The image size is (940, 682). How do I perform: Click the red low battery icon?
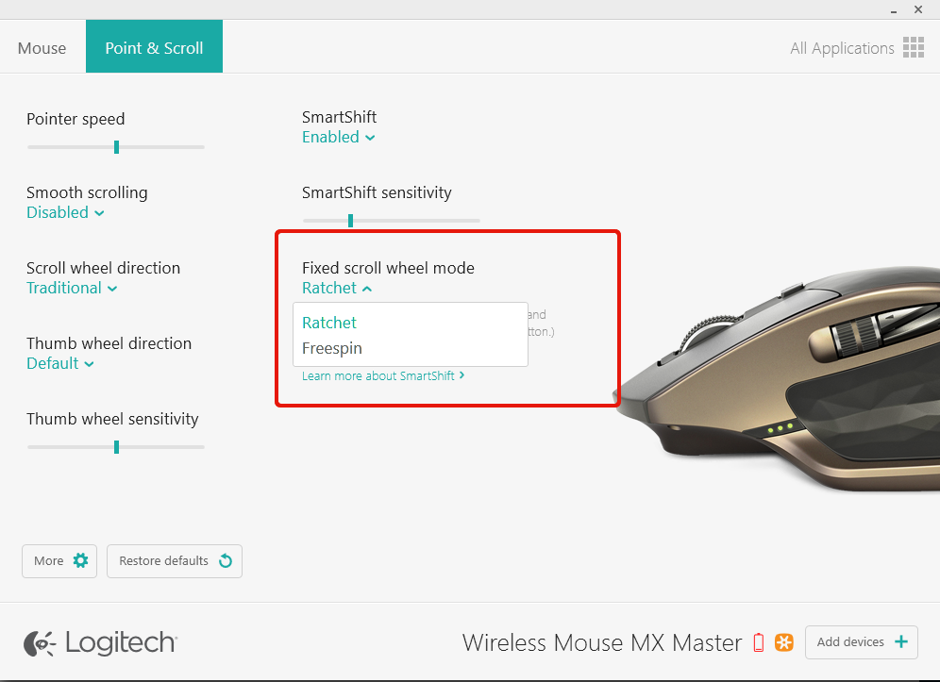[x=759, y=642]
